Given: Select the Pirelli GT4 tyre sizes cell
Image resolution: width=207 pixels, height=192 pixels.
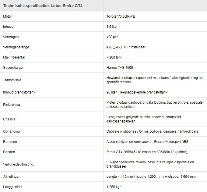Looking at the screenshot, I should click(x=150, y=152).
